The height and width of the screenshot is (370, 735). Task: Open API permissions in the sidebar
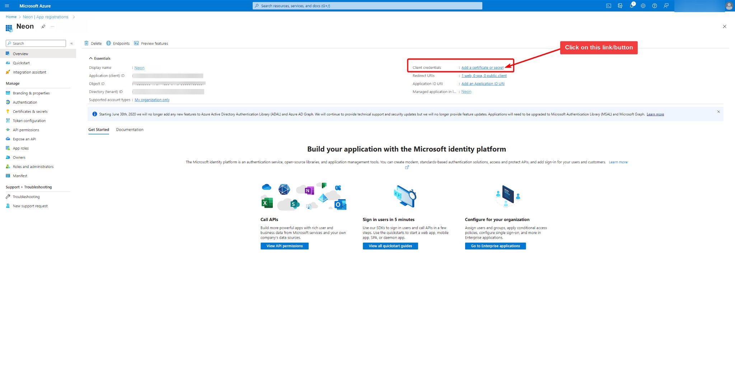click(26, 130)
